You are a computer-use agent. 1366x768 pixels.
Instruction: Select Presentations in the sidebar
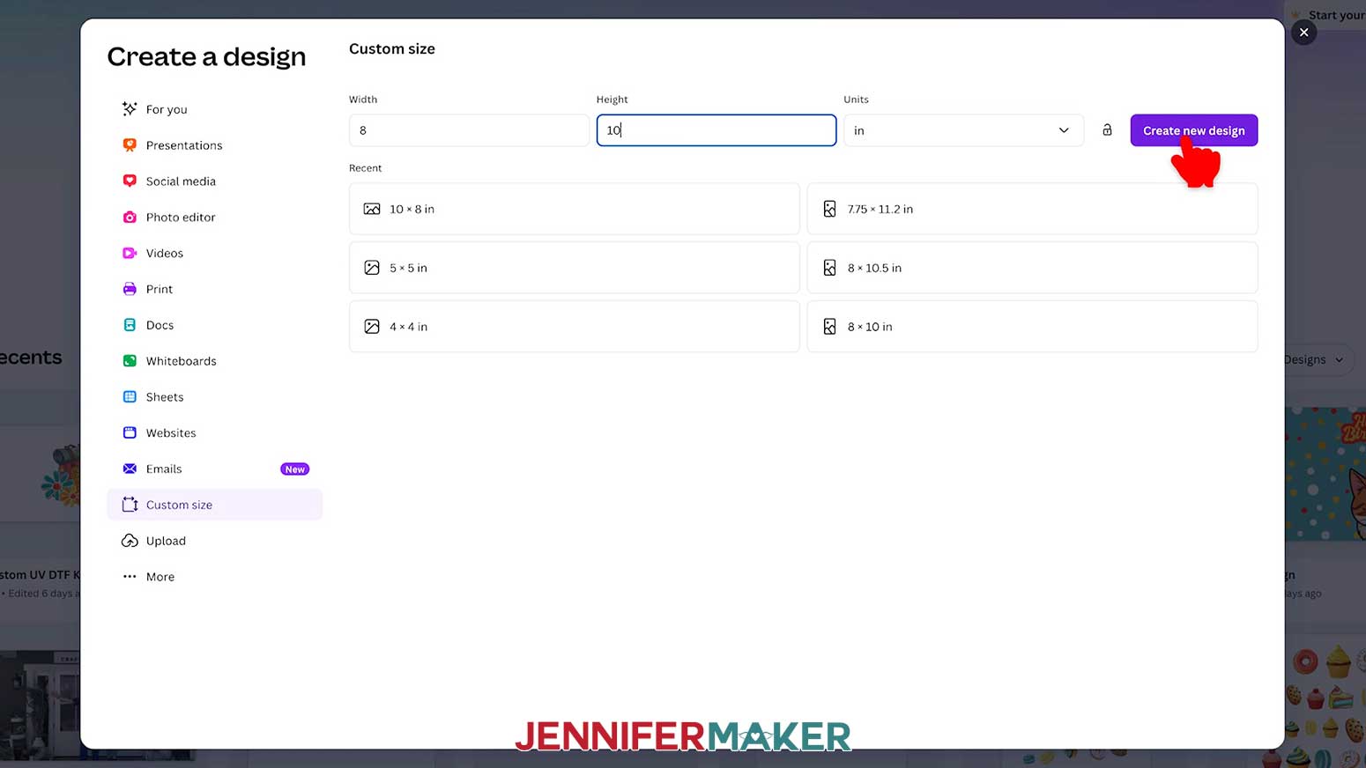[x=214, y=145]
